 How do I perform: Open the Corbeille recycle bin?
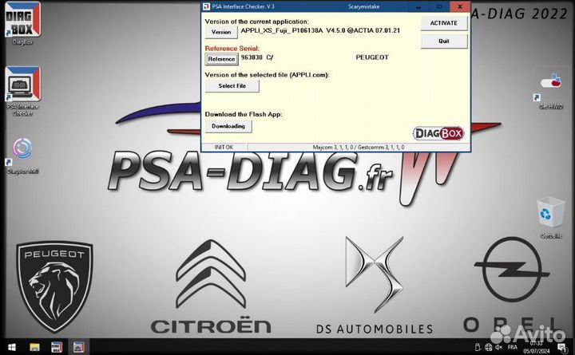[x=550, y=218]
